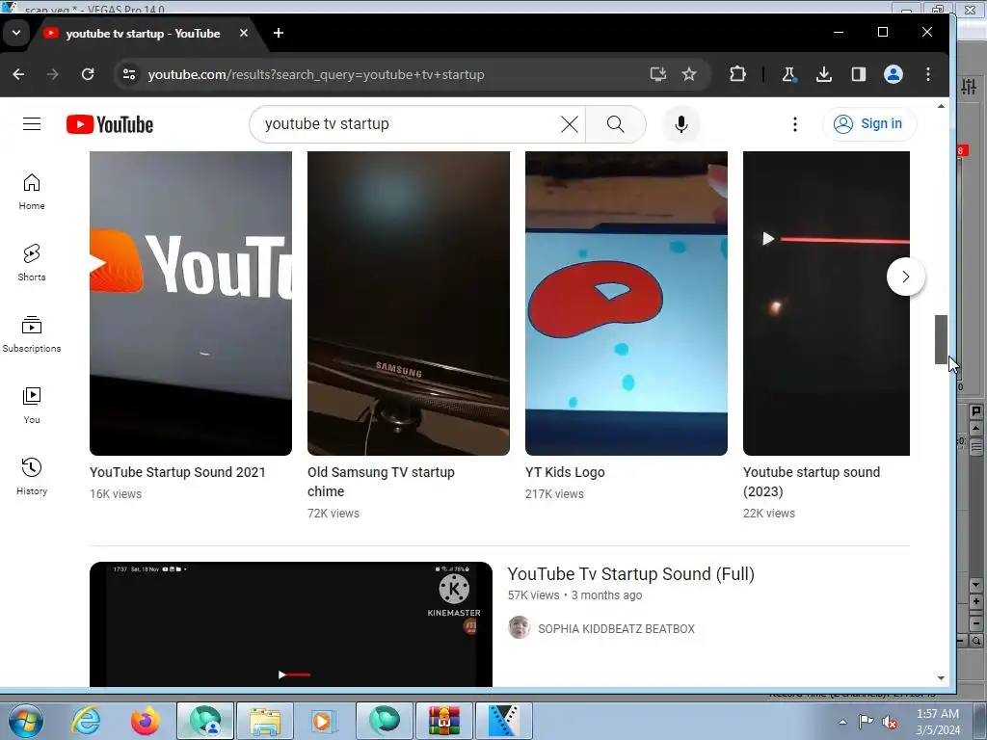Click the YouTube Startup Sound 2021 title

(x=177, y=472)
